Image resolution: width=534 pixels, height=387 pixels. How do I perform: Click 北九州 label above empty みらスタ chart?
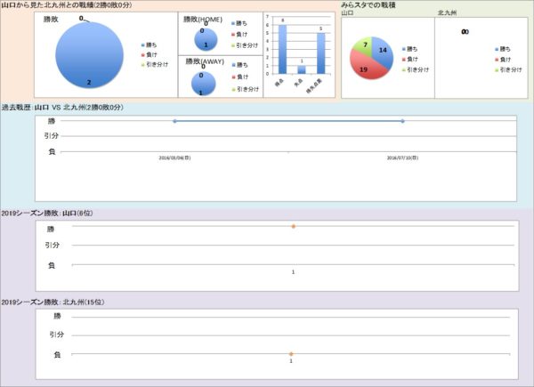pyautogui.click(x=447, y=13)
